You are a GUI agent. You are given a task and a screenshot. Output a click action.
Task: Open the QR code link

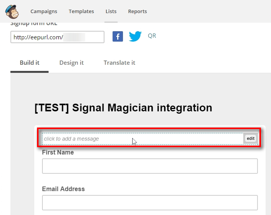tap(152, 36)
